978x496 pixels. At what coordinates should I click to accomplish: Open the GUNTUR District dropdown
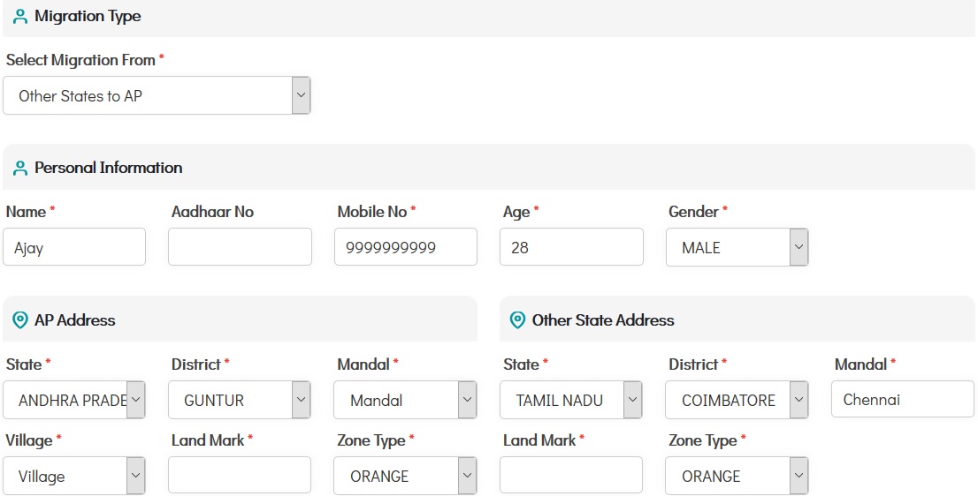(x=240, y=400)
